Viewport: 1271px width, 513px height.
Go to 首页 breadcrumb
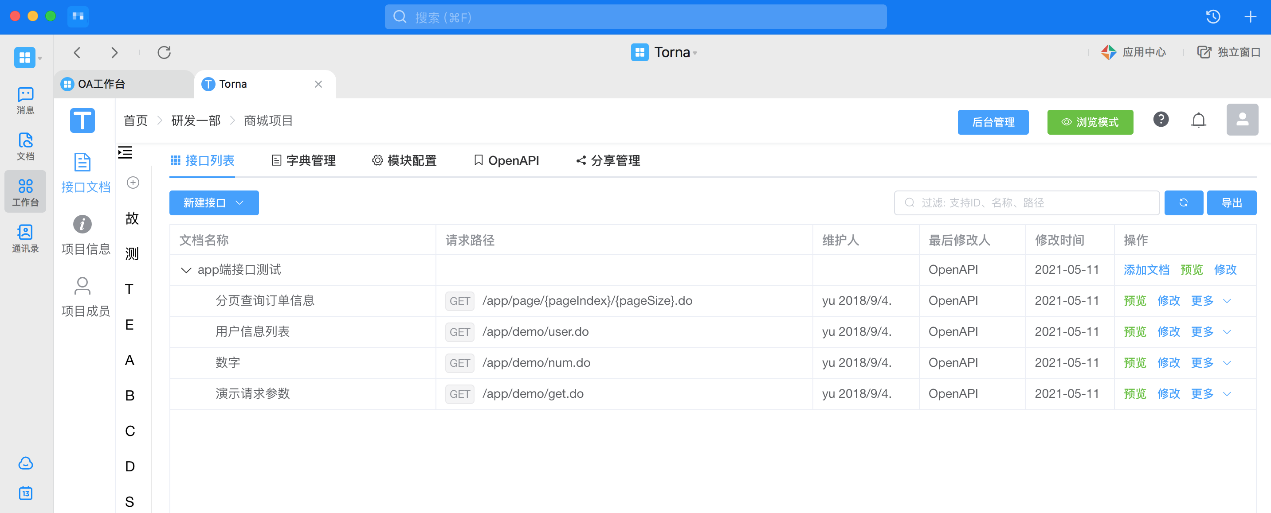(x=135, y=121)
